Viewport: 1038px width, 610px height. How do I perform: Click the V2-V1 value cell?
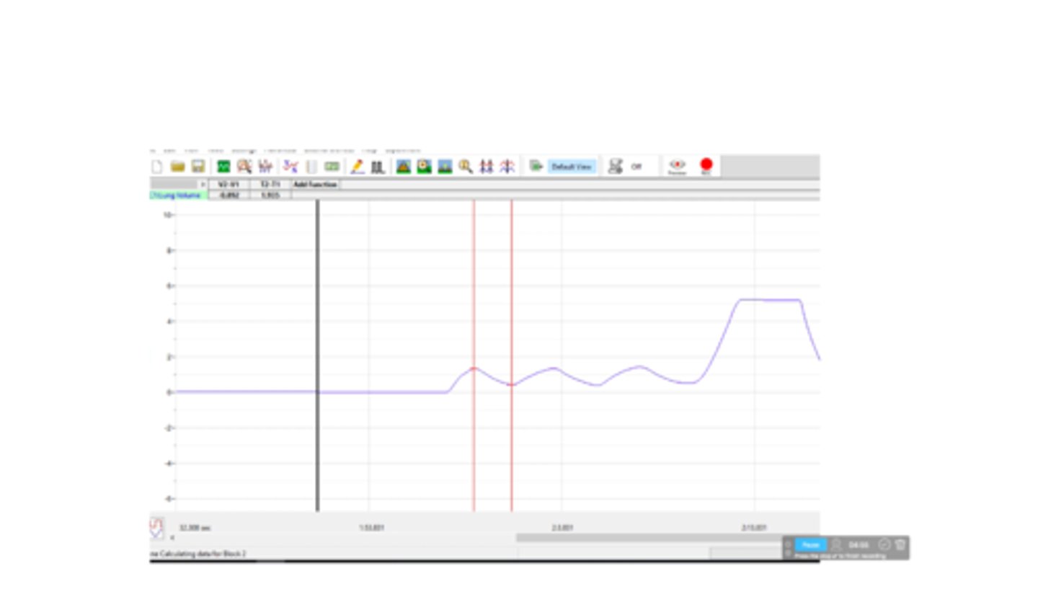[229, 195]
